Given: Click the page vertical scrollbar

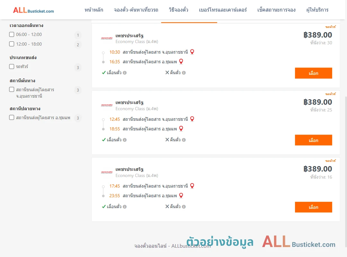Looking at the screenshot, I should pyautogui.click(x=346, y=172).
